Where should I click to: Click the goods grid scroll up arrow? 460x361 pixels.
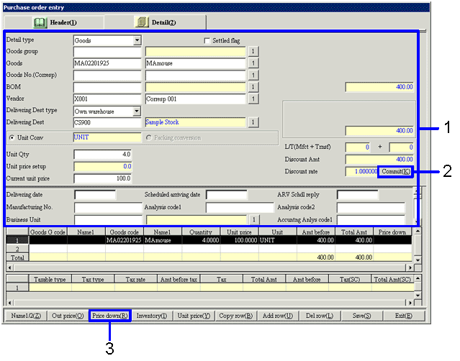click(x=418, y=231)
